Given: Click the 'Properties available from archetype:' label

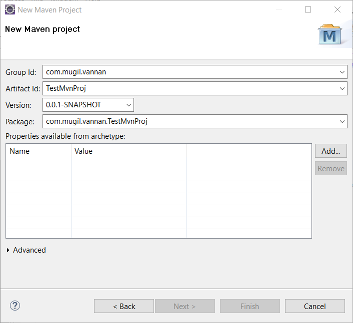Looking at the screenshot, I should pyautogui.click(x=65, y=136).
